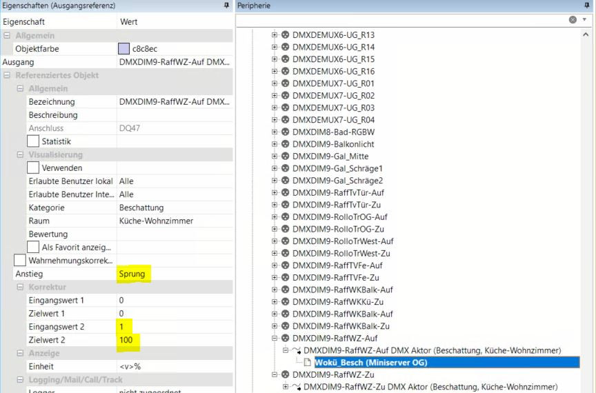Click the device icon of DMXDIM9-RaffWKKü-Zu
The height and width of the screenshot is (393, 596).
pos(285,302)
